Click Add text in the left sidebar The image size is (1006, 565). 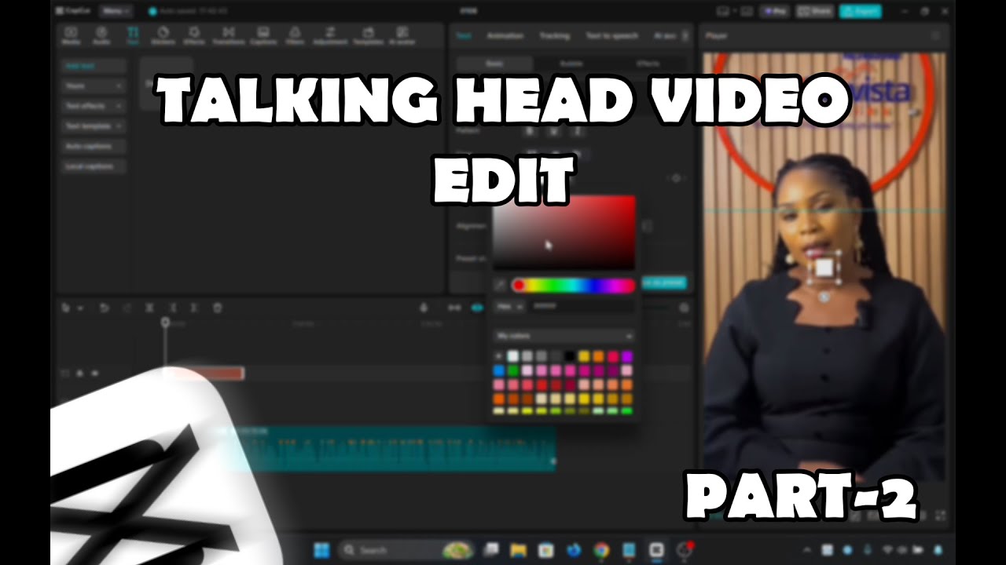(94, 66)
